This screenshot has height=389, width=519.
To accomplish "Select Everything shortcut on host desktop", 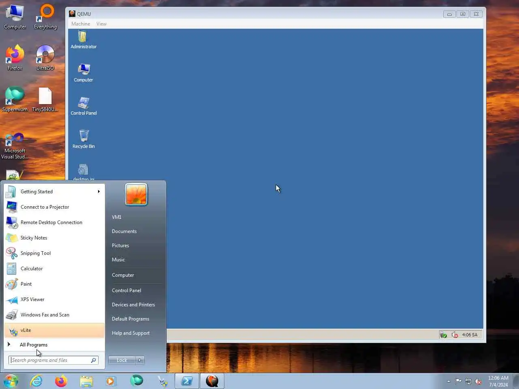I will click(45, 17).
